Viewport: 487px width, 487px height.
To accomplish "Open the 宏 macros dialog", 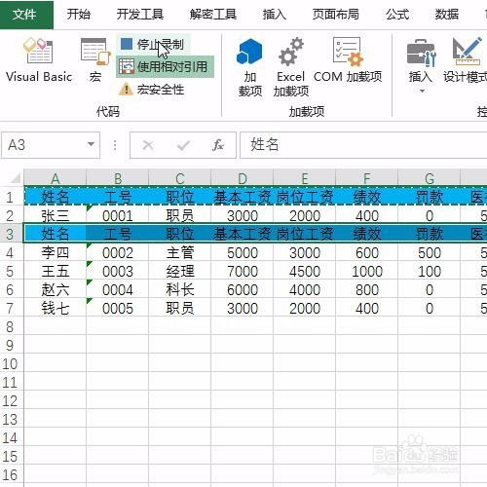I will [x=95, y=60].
